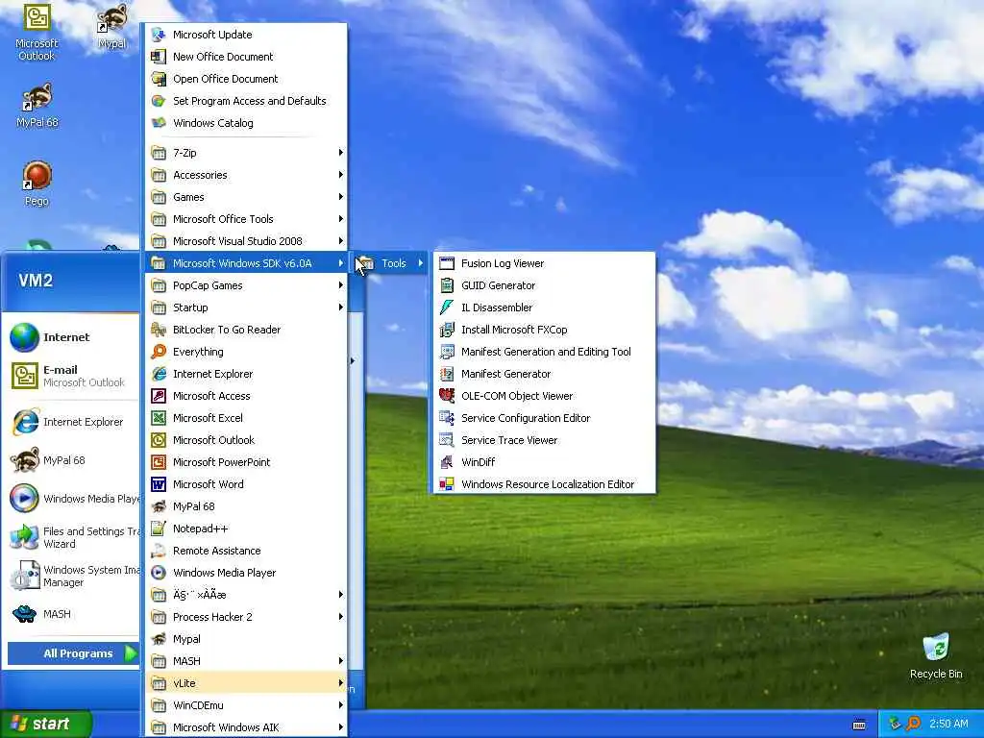
Task: Open IL Disassembler icon
Action: pyautogui.click(x=447, y=307)
